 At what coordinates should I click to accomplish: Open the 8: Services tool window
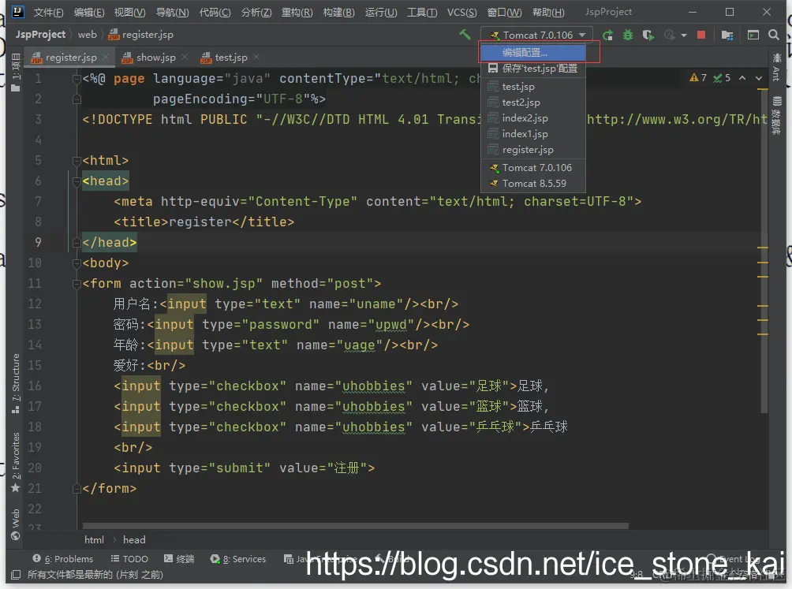[x=238, y=559]
